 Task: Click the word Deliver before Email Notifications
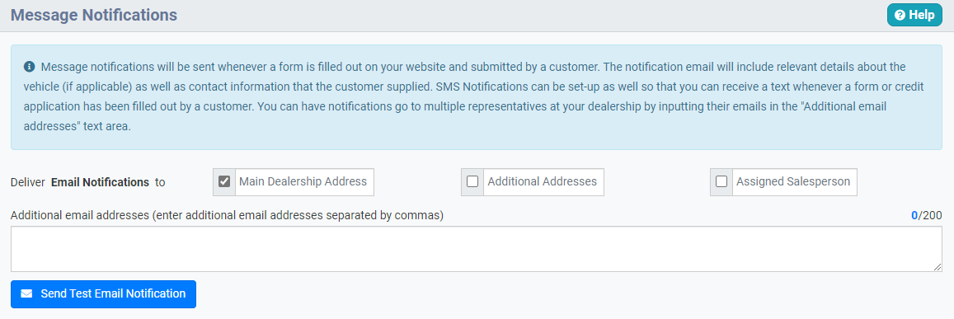28,182
